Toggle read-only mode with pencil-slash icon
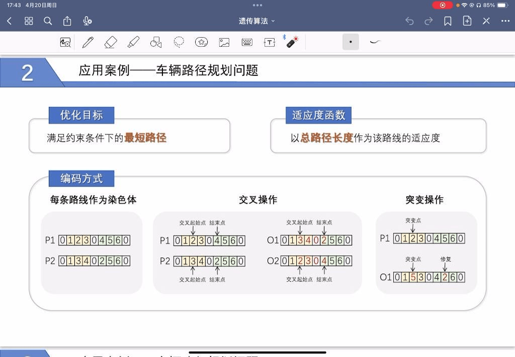 486,21
